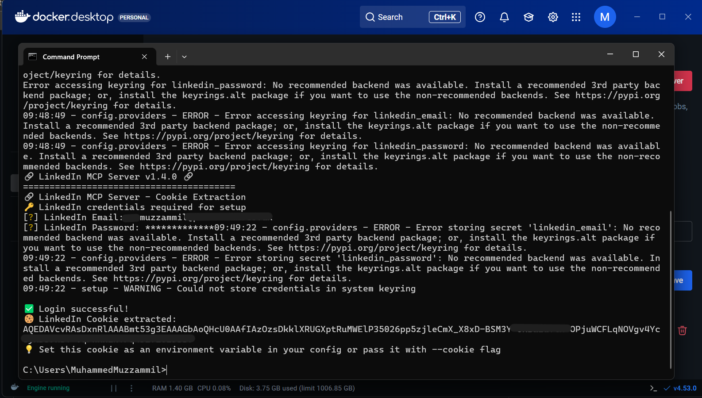
Task: Open Docker Desktop settings gear
Action: click(x=553, y=17)
